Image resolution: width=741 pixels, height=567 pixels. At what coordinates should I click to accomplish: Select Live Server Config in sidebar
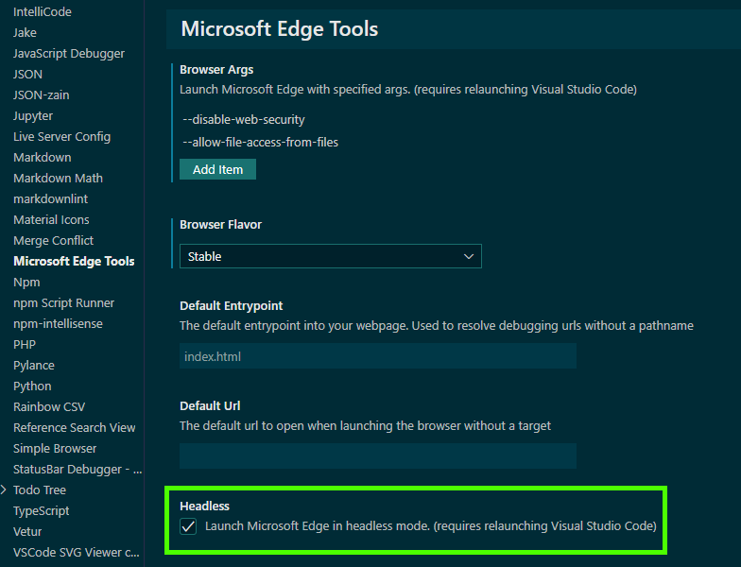click(x=62, y=136)
